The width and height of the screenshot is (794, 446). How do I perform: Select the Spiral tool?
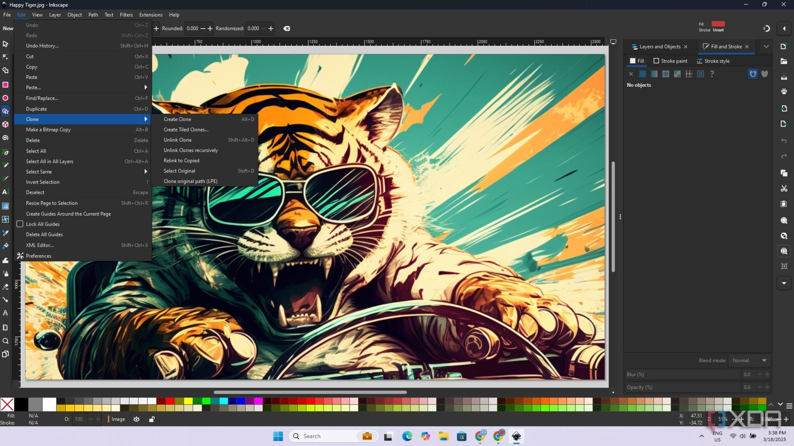(x=5, y=138)
